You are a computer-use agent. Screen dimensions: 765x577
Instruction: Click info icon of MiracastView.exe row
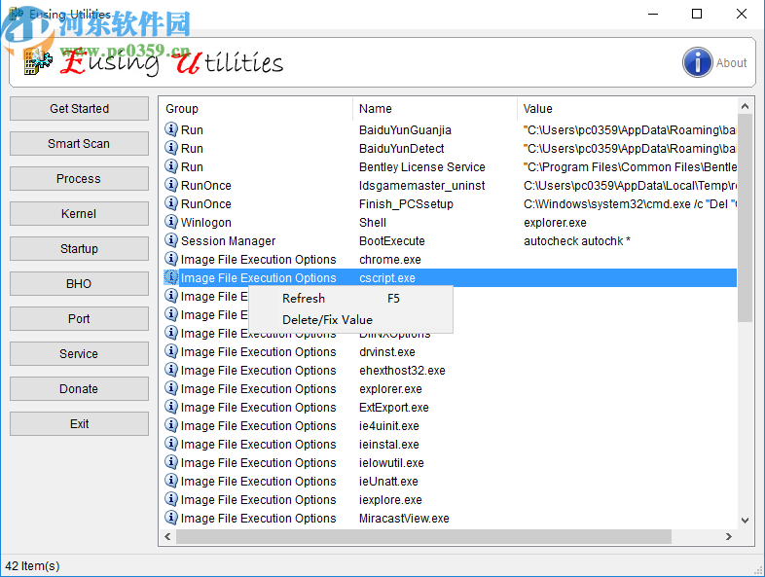point(170,518)
